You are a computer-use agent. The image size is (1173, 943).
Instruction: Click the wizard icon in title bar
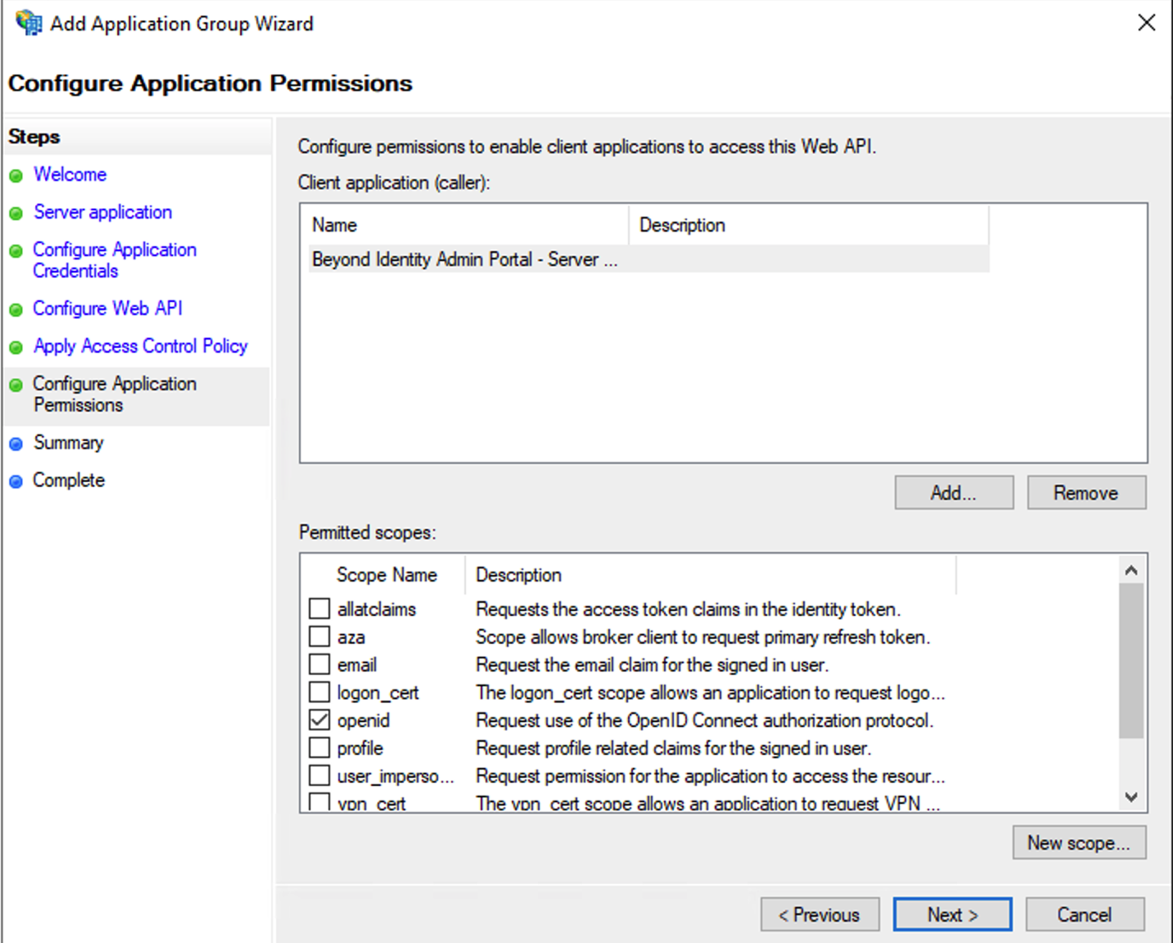click(29, 23)
